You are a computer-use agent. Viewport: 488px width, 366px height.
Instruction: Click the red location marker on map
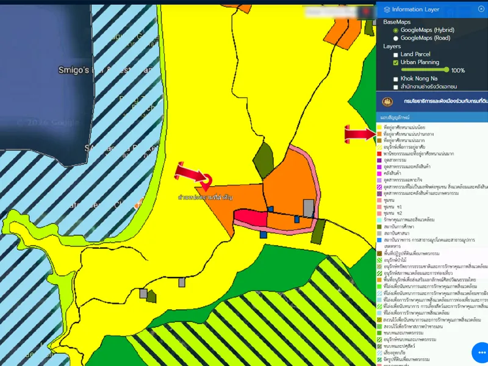[x=206, y=181]
